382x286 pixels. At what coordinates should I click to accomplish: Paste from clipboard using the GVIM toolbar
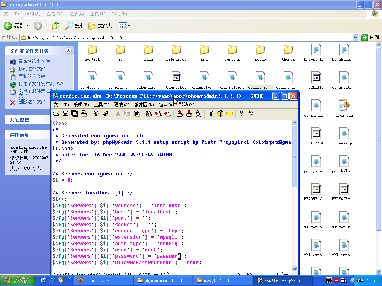pyautogui.click(x=137, y=114)
